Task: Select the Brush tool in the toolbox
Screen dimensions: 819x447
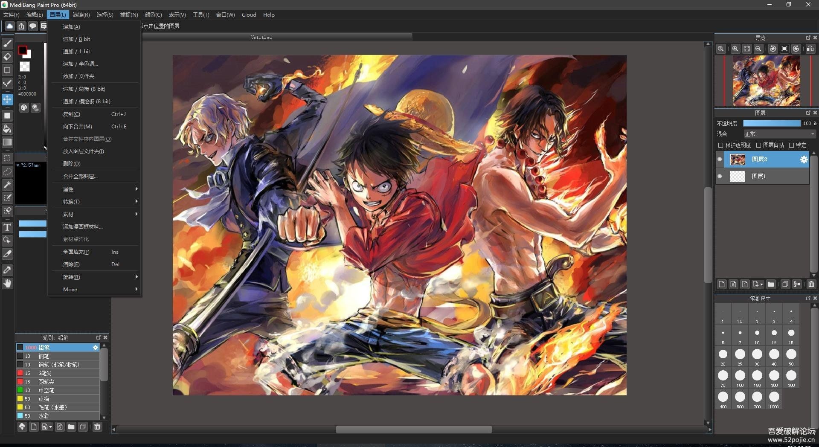Action: pyautogui.click(x=7, y=44)
